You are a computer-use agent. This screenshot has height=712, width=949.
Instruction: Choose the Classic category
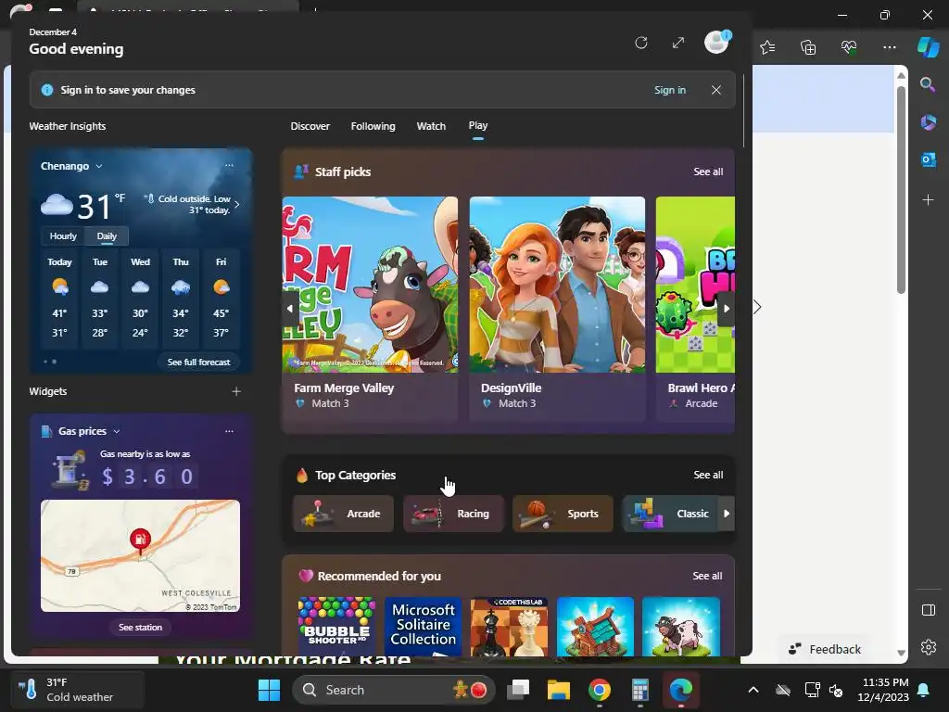[671, 514]
